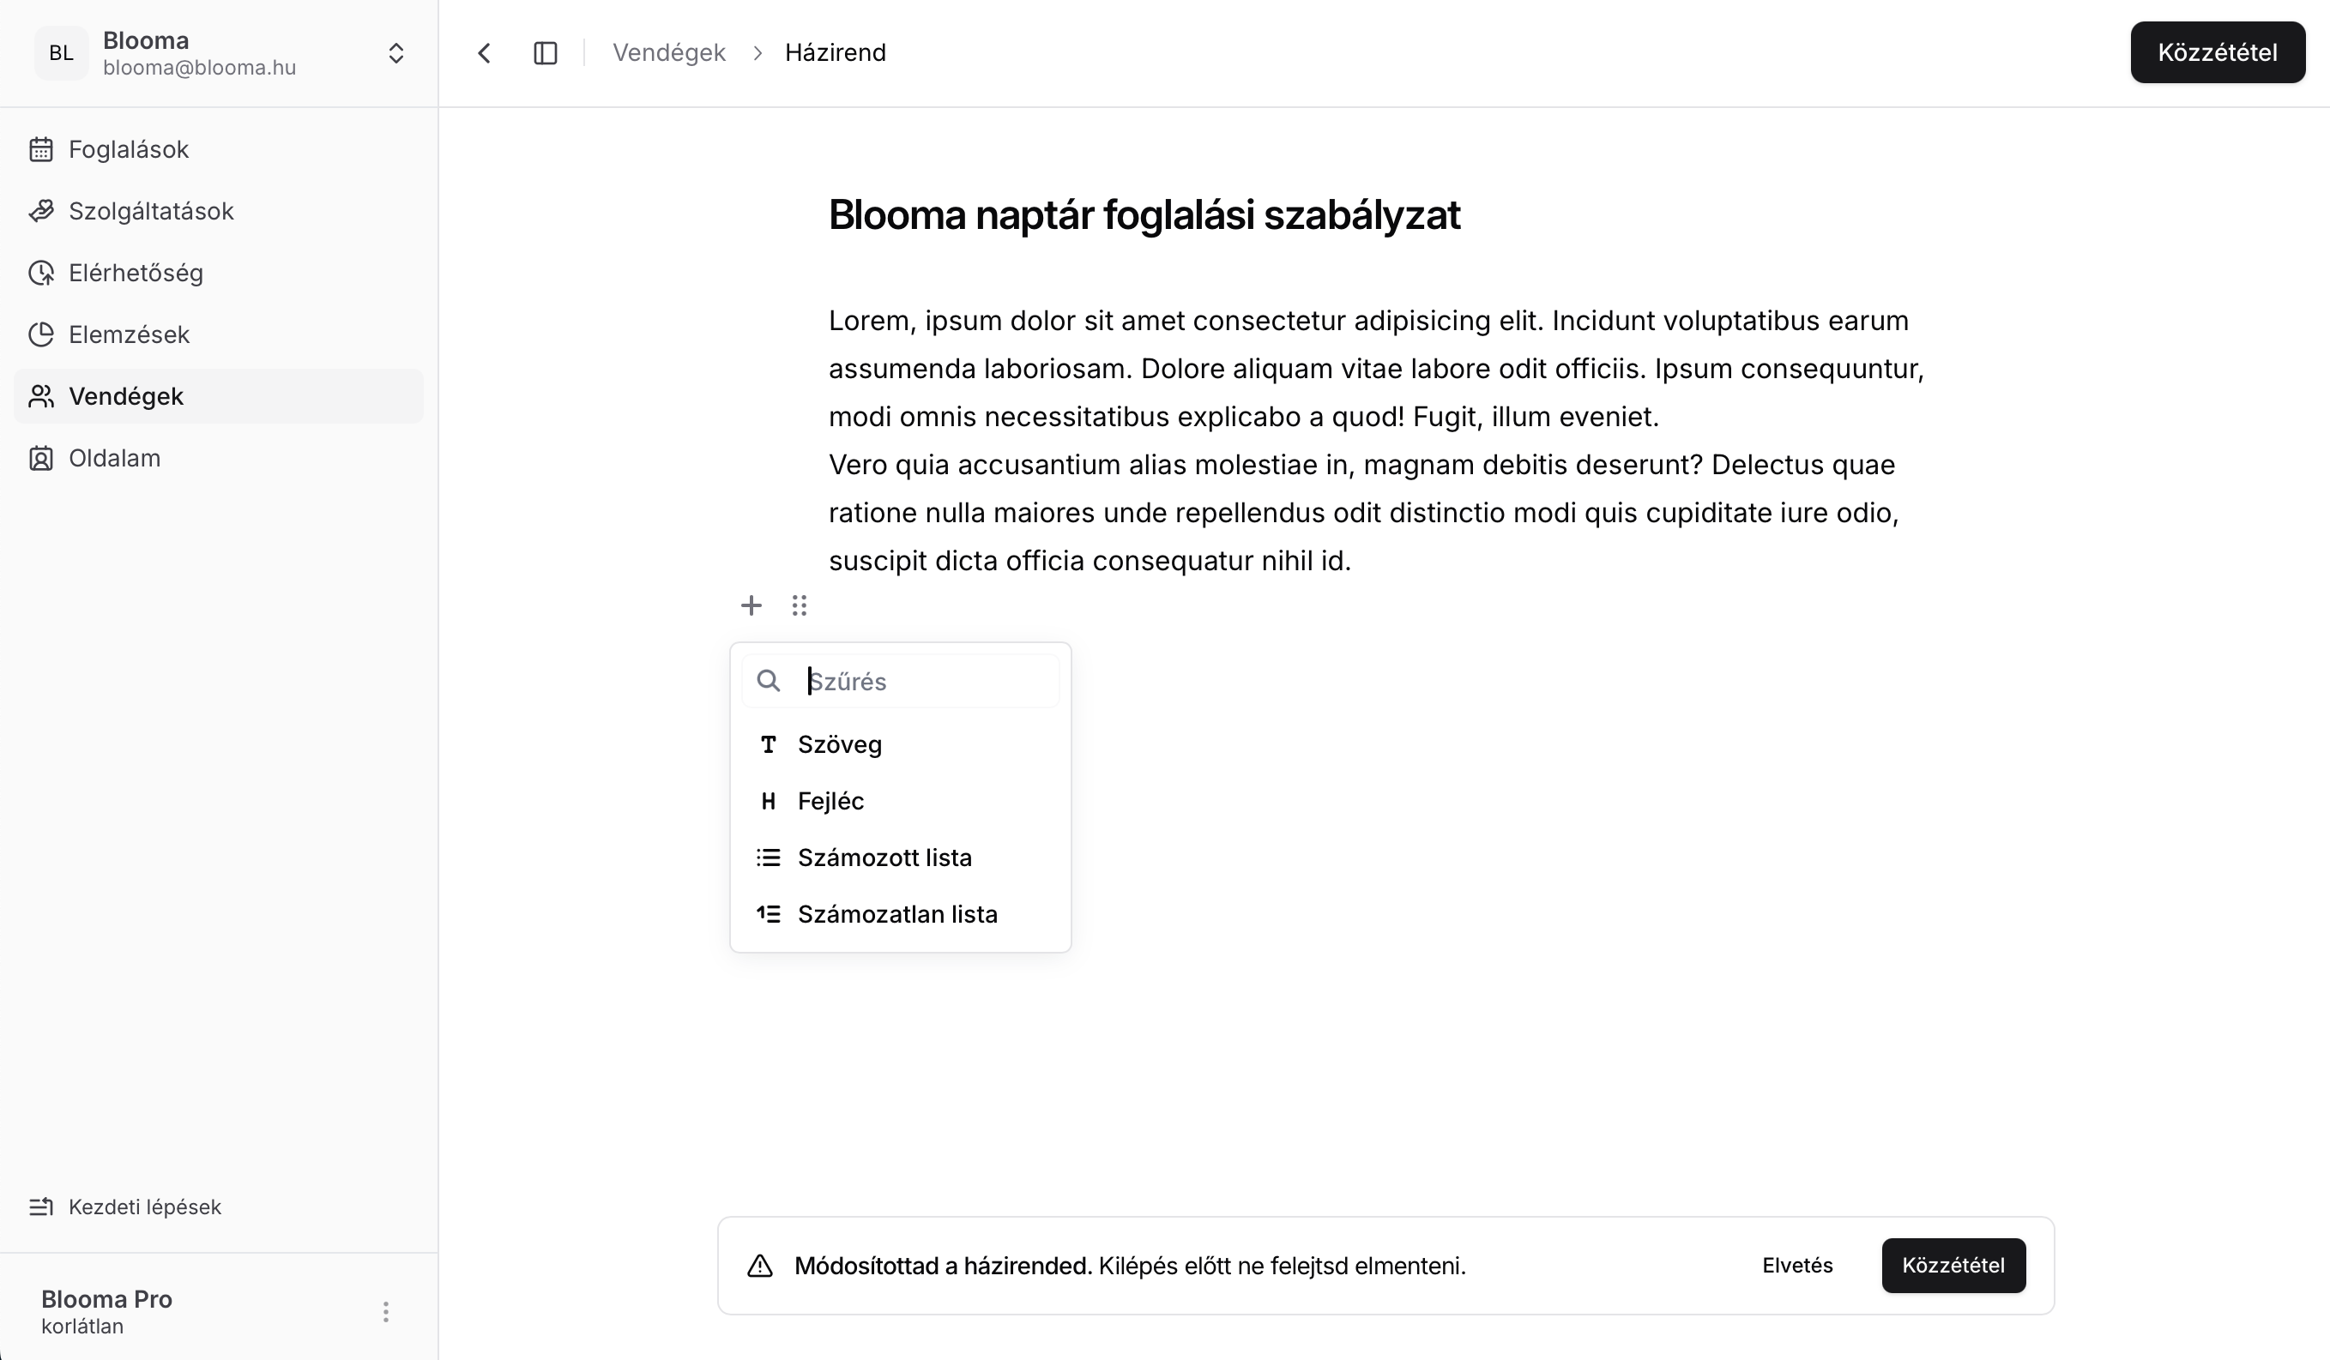
Task: Collapse the sidebar with the panel icon
Action: (545, 52)
